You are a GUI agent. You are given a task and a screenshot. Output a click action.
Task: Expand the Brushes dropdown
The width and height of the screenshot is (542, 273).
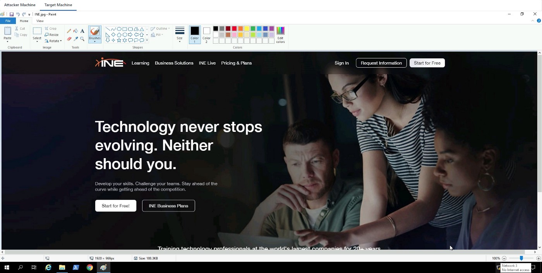point(94,41)
